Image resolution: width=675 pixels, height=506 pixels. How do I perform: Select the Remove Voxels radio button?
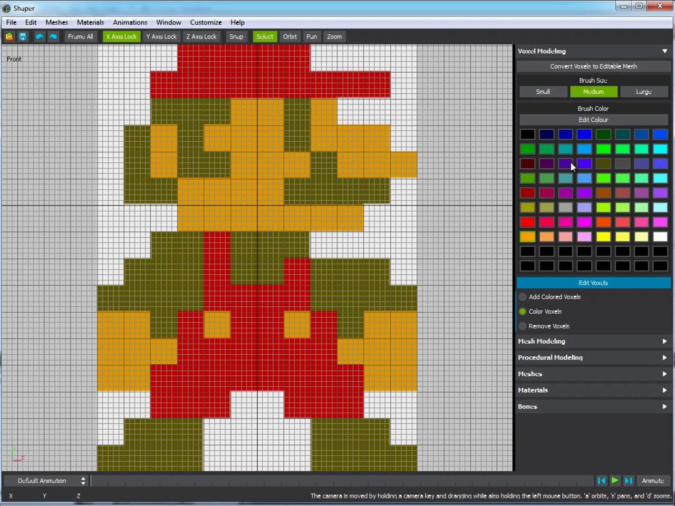tap(523, 326)
